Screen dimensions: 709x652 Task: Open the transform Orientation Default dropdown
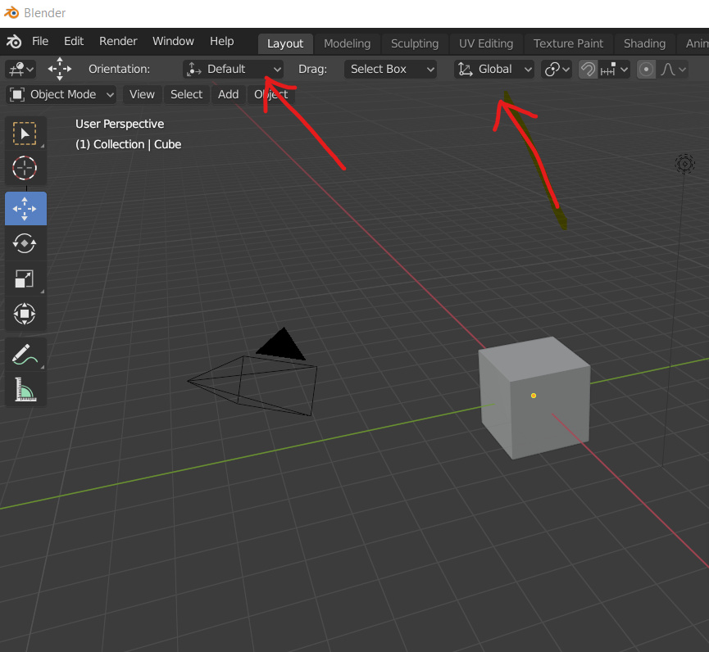coord(233,69)
